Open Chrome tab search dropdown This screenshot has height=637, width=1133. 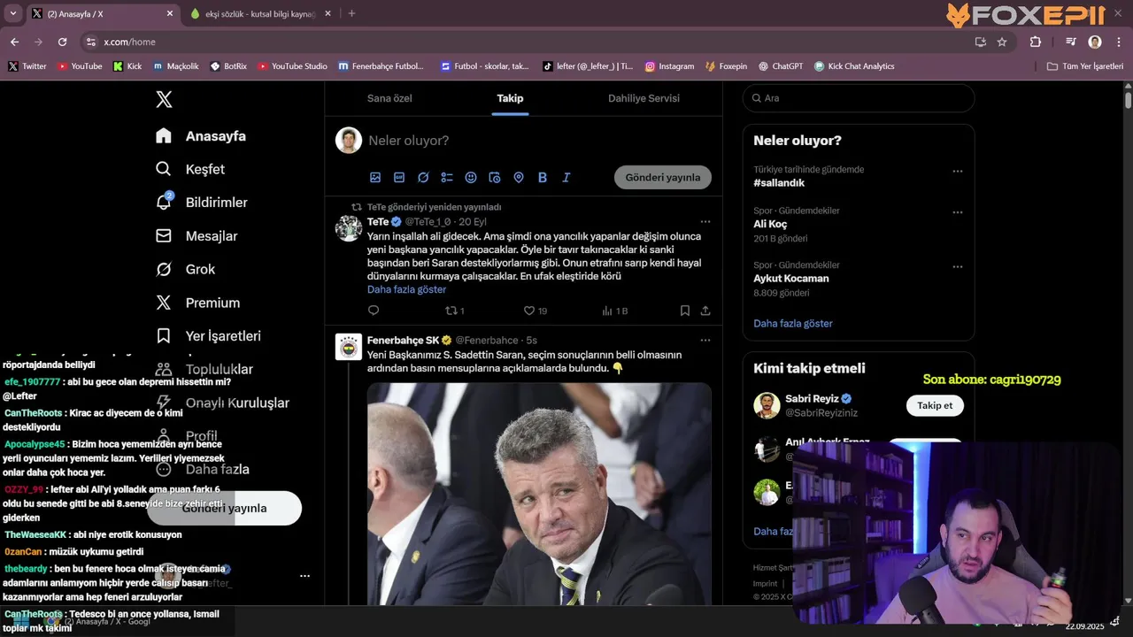coord(12,13)
